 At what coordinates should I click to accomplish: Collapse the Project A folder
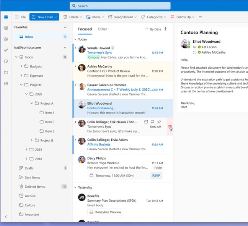point(31,103)
